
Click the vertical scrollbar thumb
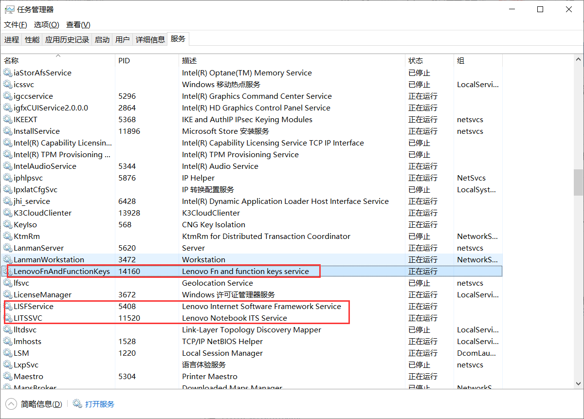pos(578,182)
